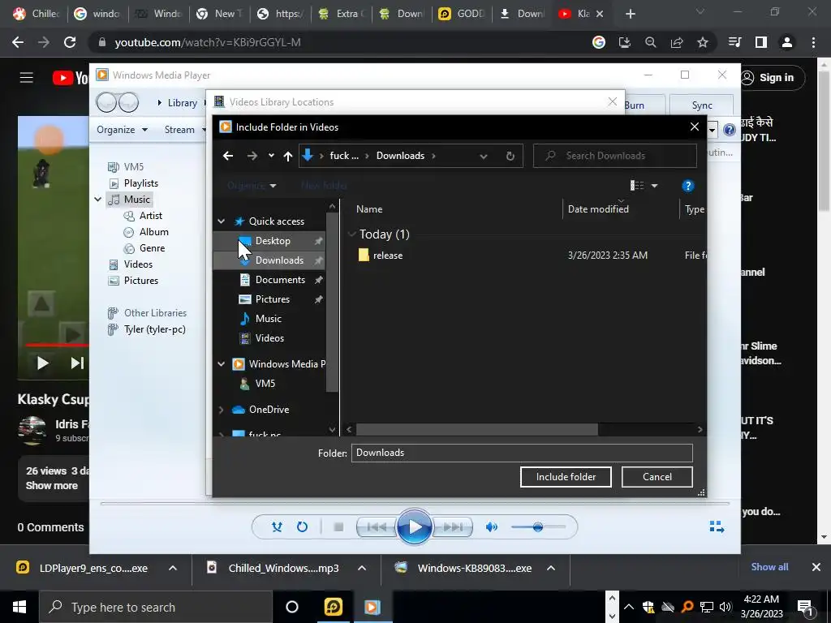Screen dimensions: 831x623
Task: Open Chrome's three-dot menu
Action: tap(813, 42)
